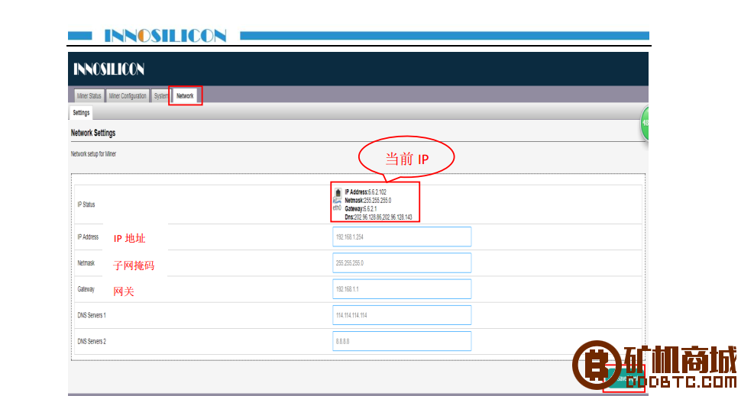Screen dimensions: 741x396
Task: Click the DNS Servers 2 input field
Action: [402, 341]
